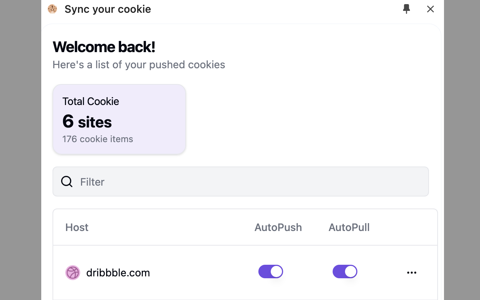Click the pushed cookies subtitle text
This screenshot has width=480, height=300.
139,64
